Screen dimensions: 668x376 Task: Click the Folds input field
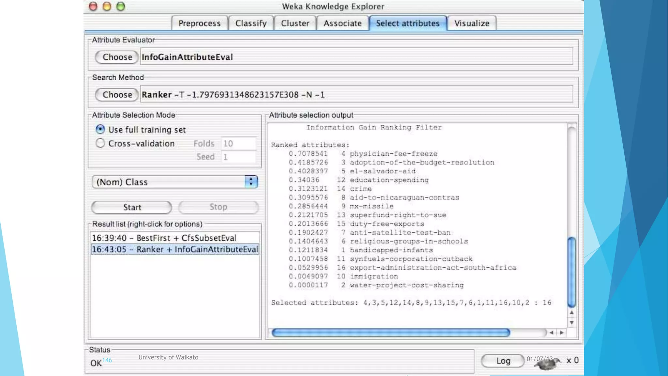click(238, 144)
